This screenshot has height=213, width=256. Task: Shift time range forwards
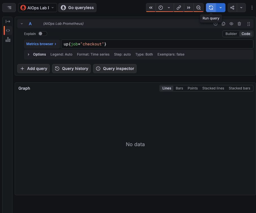pos(189,8)
